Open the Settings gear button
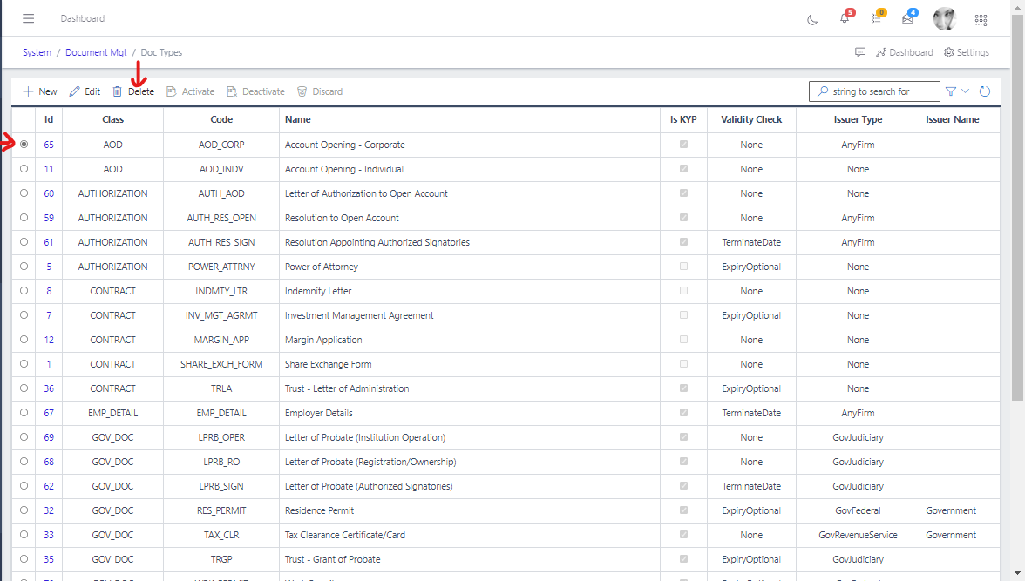 click(x=966, y=52)
